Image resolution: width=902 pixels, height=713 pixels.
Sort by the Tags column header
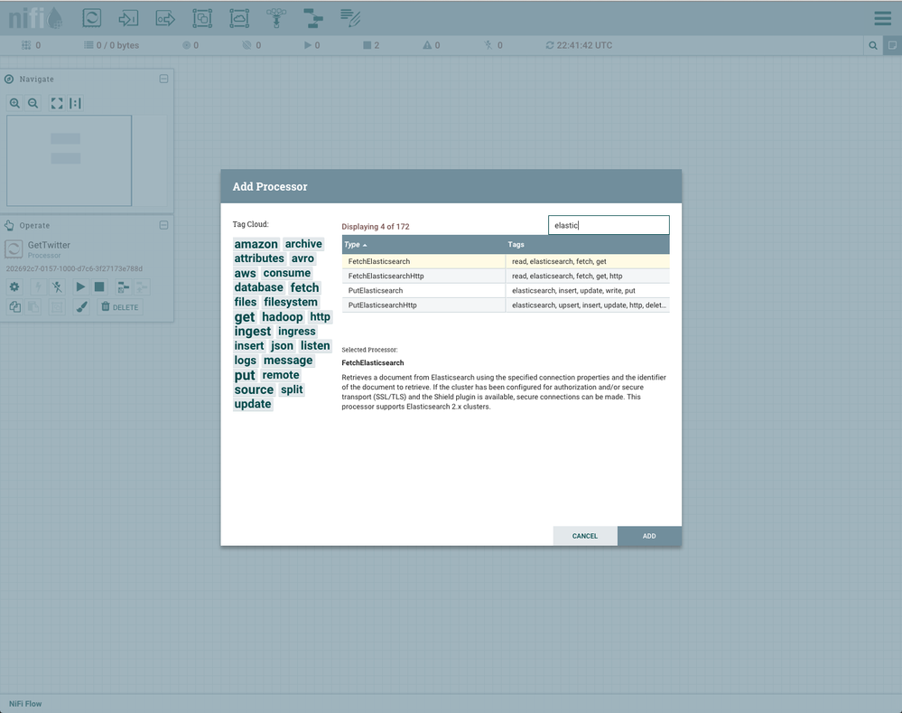coord(587,245)
